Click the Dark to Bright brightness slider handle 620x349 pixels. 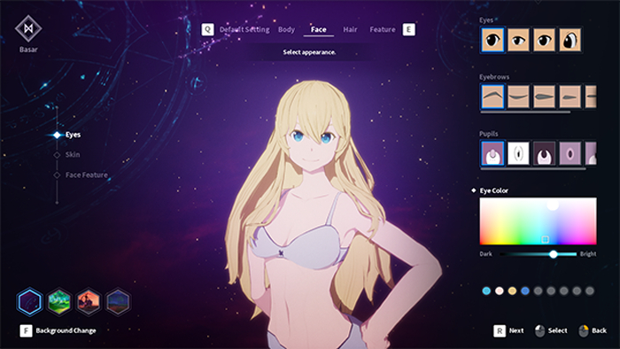554,254
